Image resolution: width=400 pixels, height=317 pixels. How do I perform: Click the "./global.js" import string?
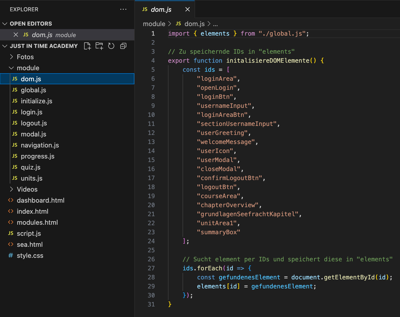point(282,34)
